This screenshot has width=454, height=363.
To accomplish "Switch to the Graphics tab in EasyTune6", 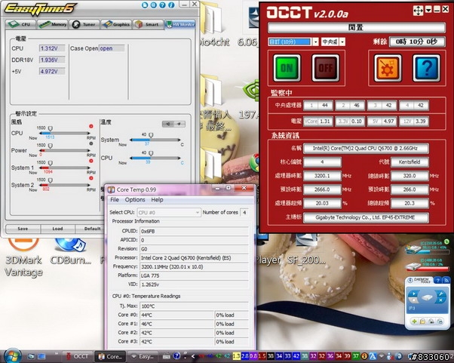I will (x=116, y=25).
